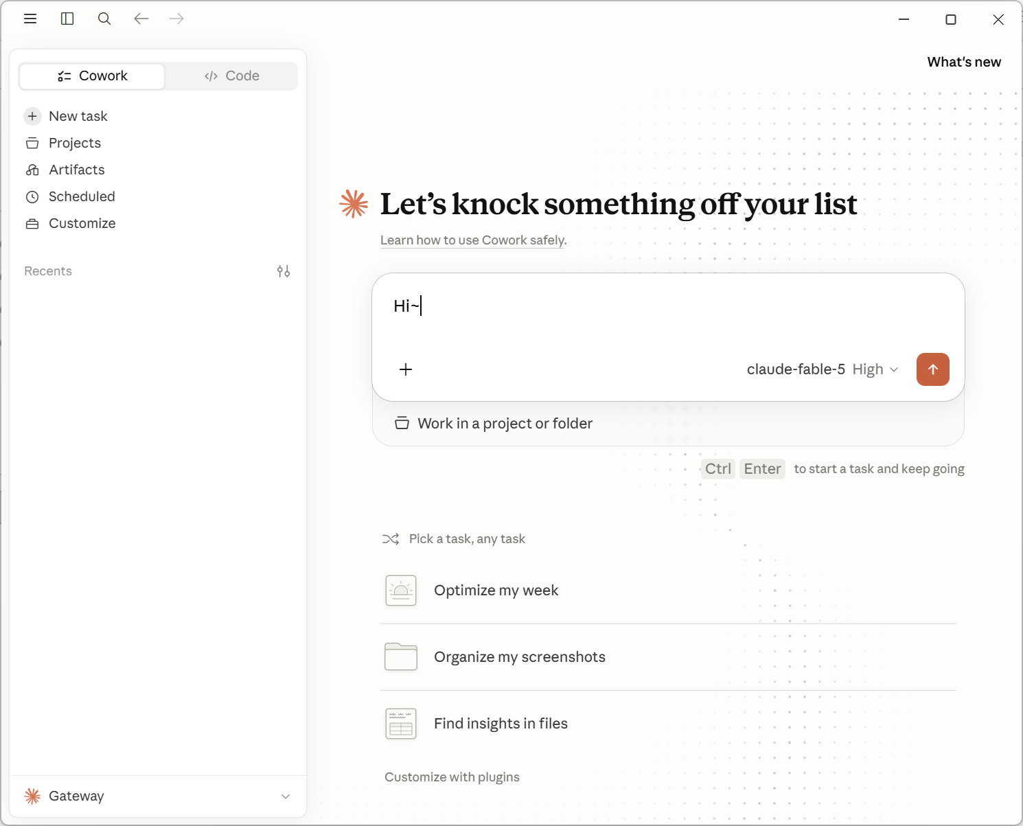The image size is (1023, 826).
Task: Open the hamburger menu icon
Action: coord(30,19)
